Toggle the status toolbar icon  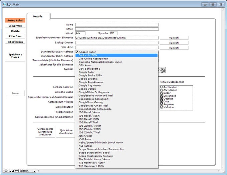[x=17, y=171]
